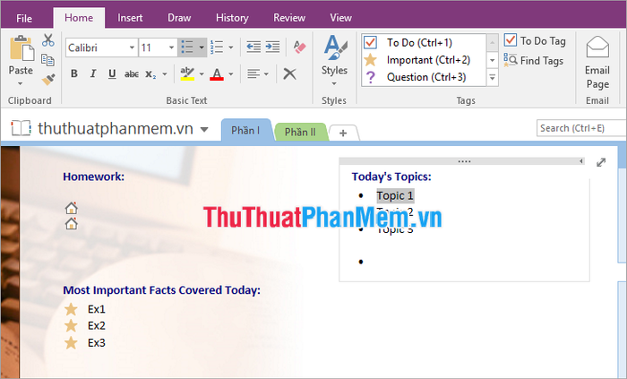Clear all formatting with eraser icon
627x379 pixels.
coord(299,47)
